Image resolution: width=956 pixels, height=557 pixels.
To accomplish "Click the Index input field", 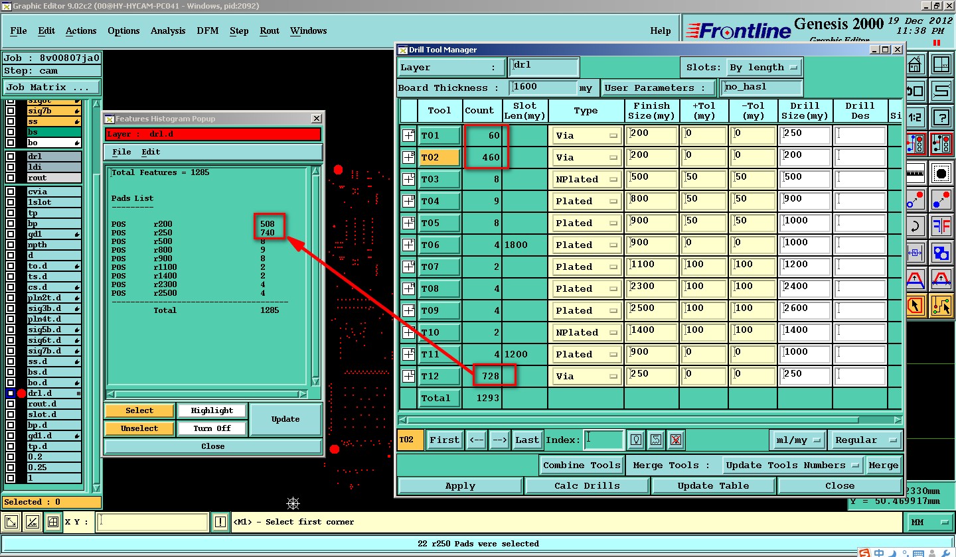I will 603,440.
